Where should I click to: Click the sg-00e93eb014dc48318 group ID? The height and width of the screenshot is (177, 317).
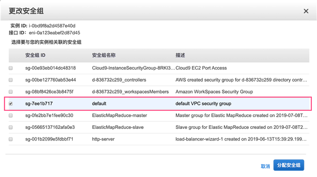(x=50, y=68)
